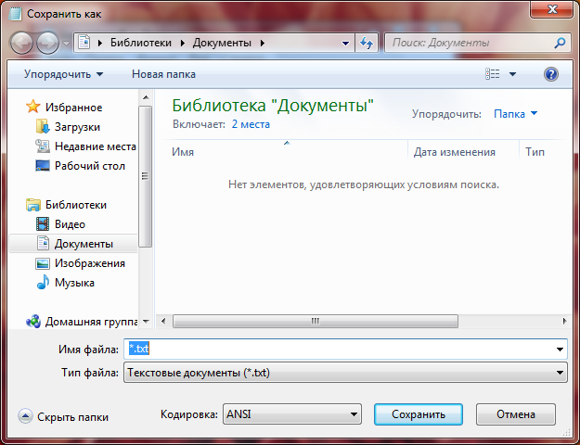Screen dimensions: 580x445
Task: Open Тип файла combo box
Action: pyautogui.click(x=345, y=373)
